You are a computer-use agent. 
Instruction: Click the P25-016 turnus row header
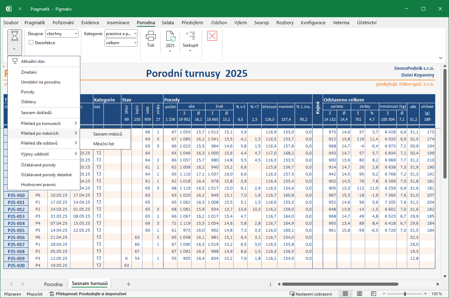(16, 237)
